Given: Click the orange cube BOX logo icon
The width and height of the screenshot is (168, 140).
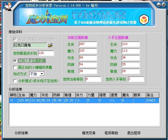Looking at the screenshot, I should pos(144,20).
